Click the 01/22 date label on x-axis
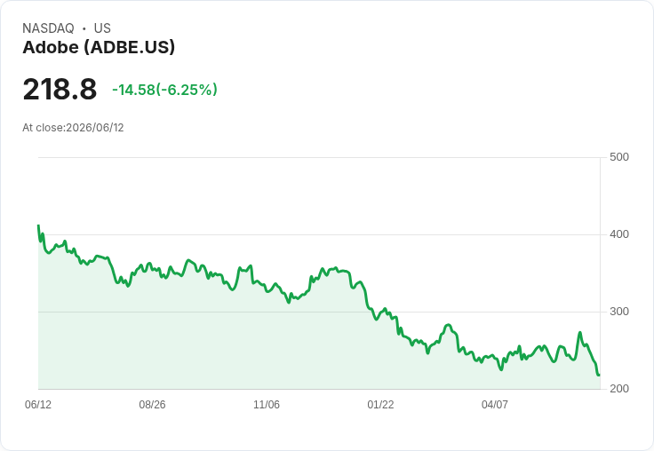654x451 pixels. (380, 405)
